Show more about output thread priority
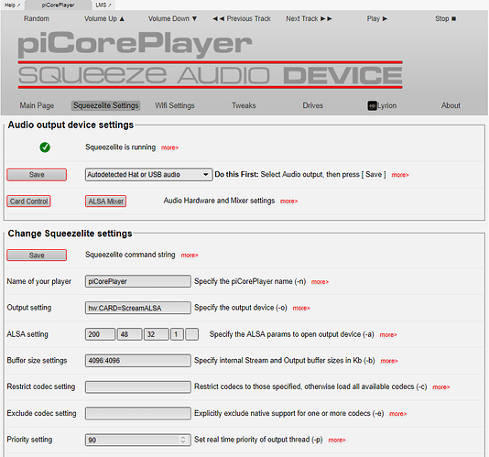Screen dimensions: 489x457 point(337,441)
